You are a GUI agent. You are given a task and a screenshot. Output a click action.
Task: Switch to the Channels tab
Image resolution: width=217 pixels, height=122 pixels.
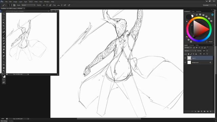point(192,45)
